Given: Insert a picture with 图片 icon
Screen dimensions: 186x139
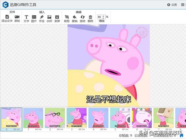Looking at the screenshot, I should click(34, 17).
